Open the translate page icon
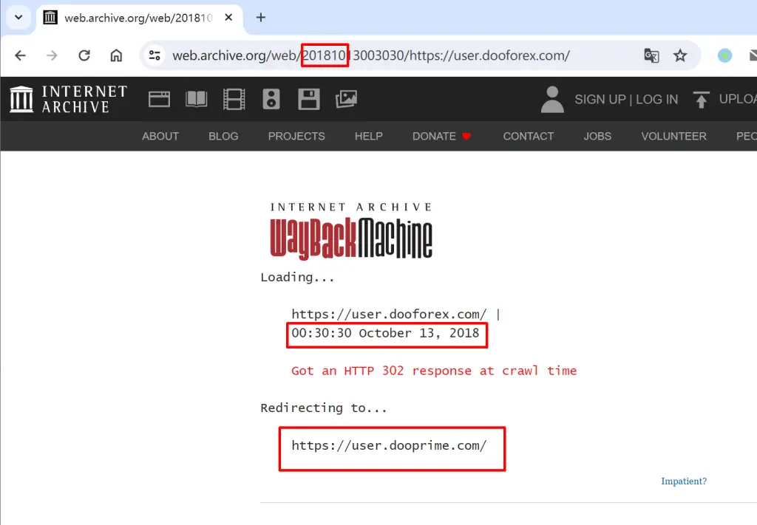This screenshot has height=525, width=757. (x=651, y=55)
